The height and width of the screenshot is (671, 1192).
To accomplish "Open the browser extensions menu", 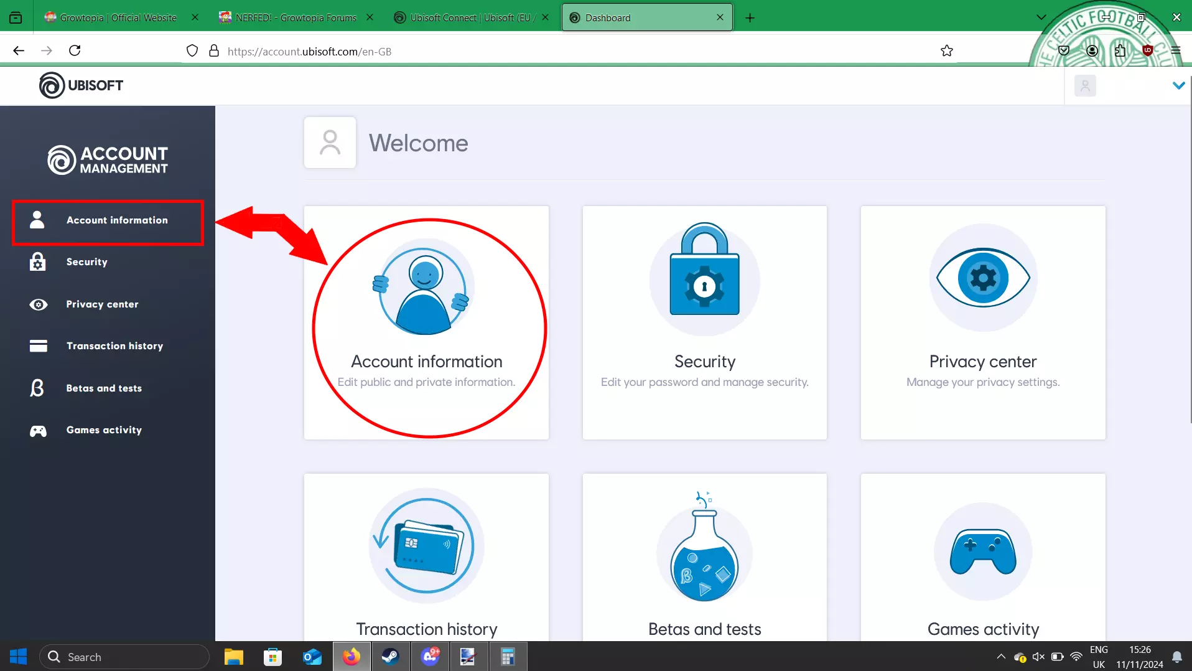I will pos(1120,51).
